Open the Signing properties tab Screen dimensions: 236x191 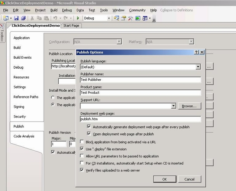point(19,106)
